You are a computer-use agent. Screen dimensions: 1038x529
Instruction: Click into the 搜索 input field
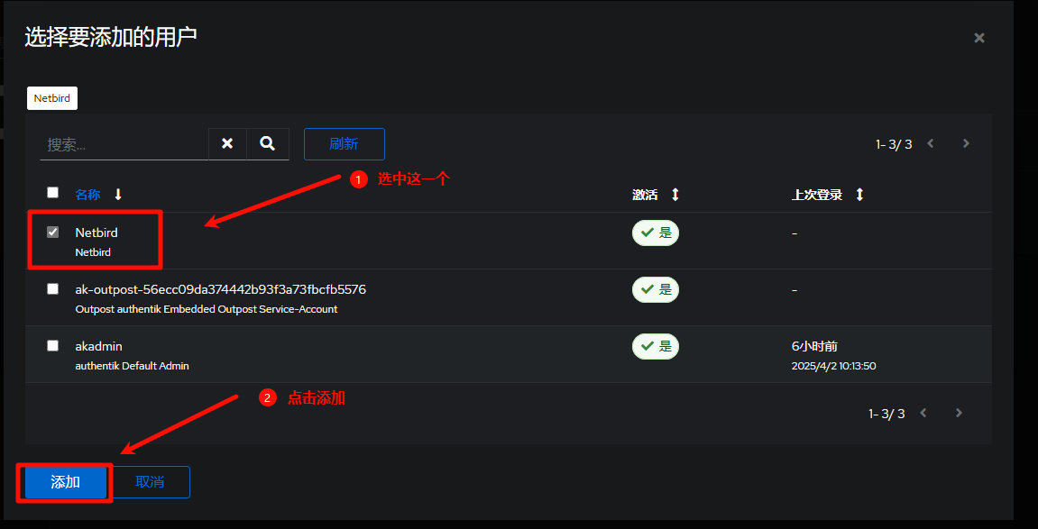click(x=124, y=144)
